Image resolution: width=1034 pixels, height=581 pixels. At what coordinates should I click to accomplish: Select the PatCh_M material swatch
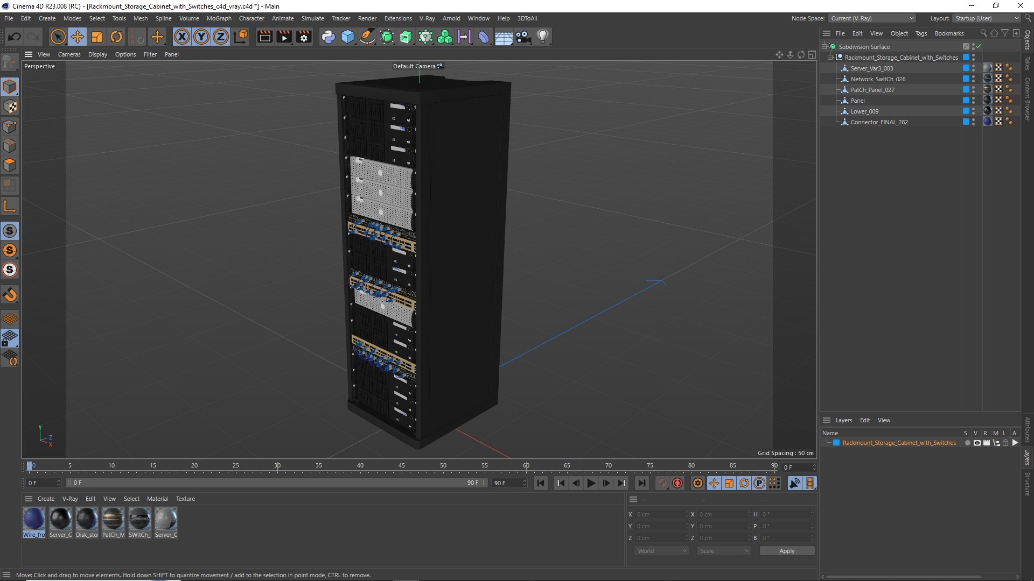pyautogui.click(x=113, y=522)
